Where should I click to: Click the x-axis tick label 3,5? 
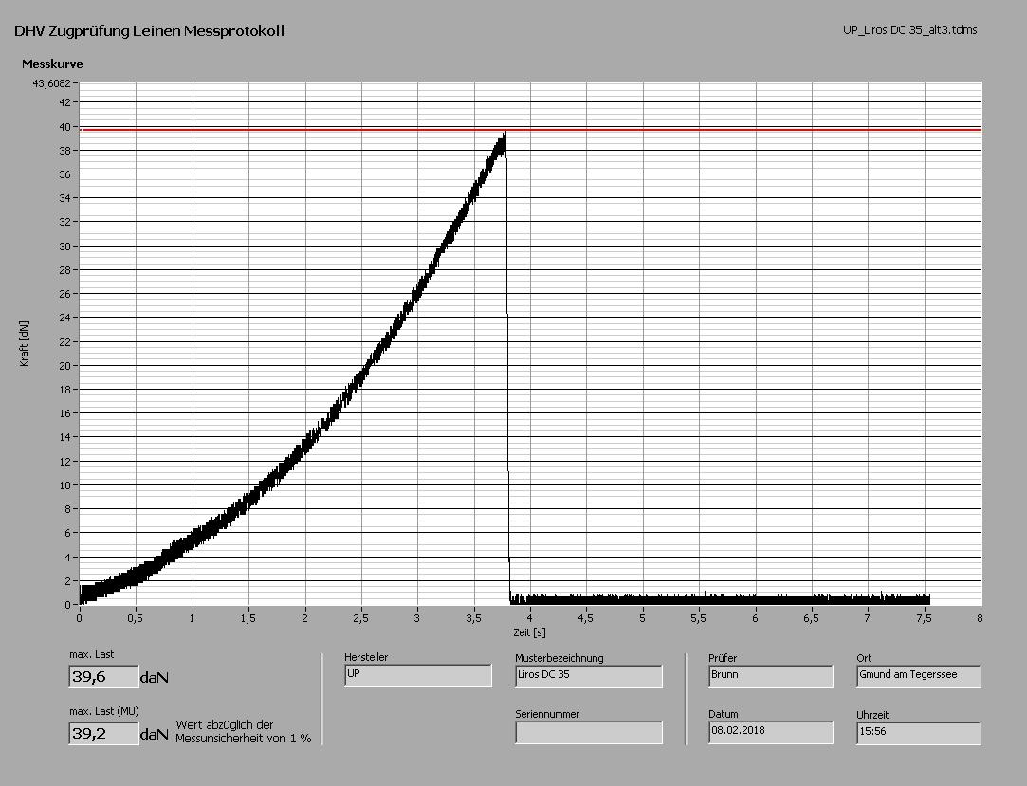point(473,618)
